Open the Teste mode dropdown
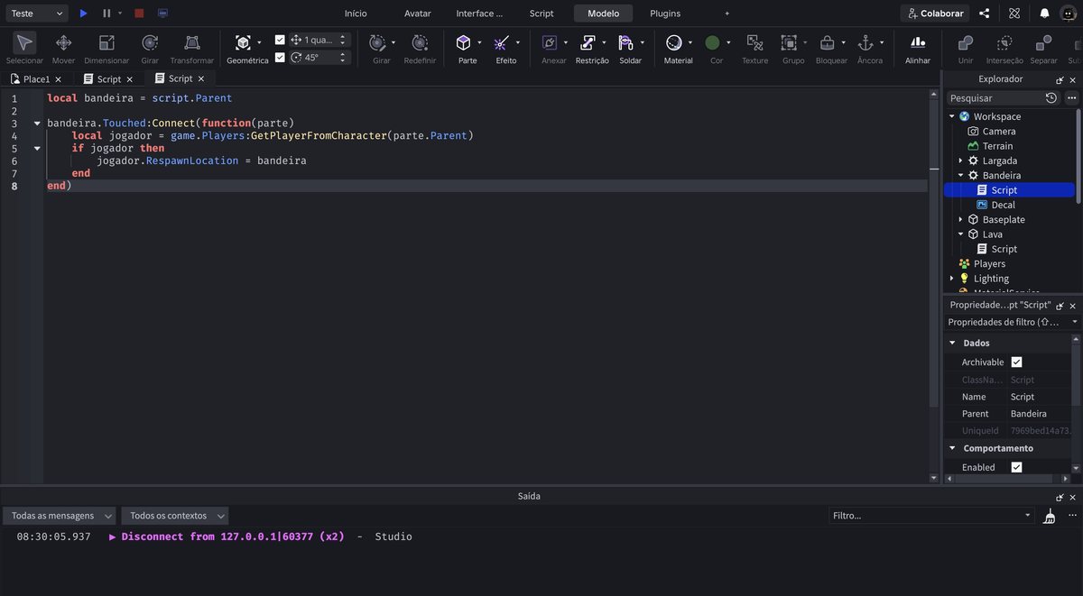 35,14
